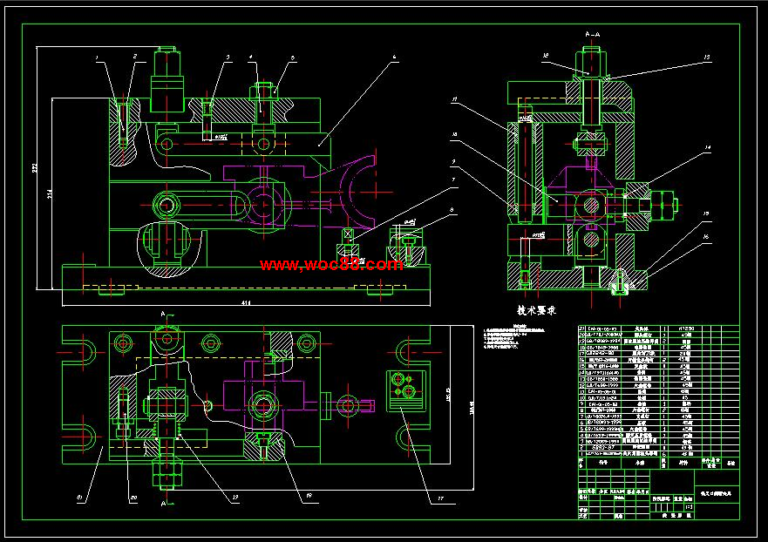Image resolution: width=768 pixels, height=542 pixels.
Task: Select part balloon number 15
Action: [x=706, y=213]
